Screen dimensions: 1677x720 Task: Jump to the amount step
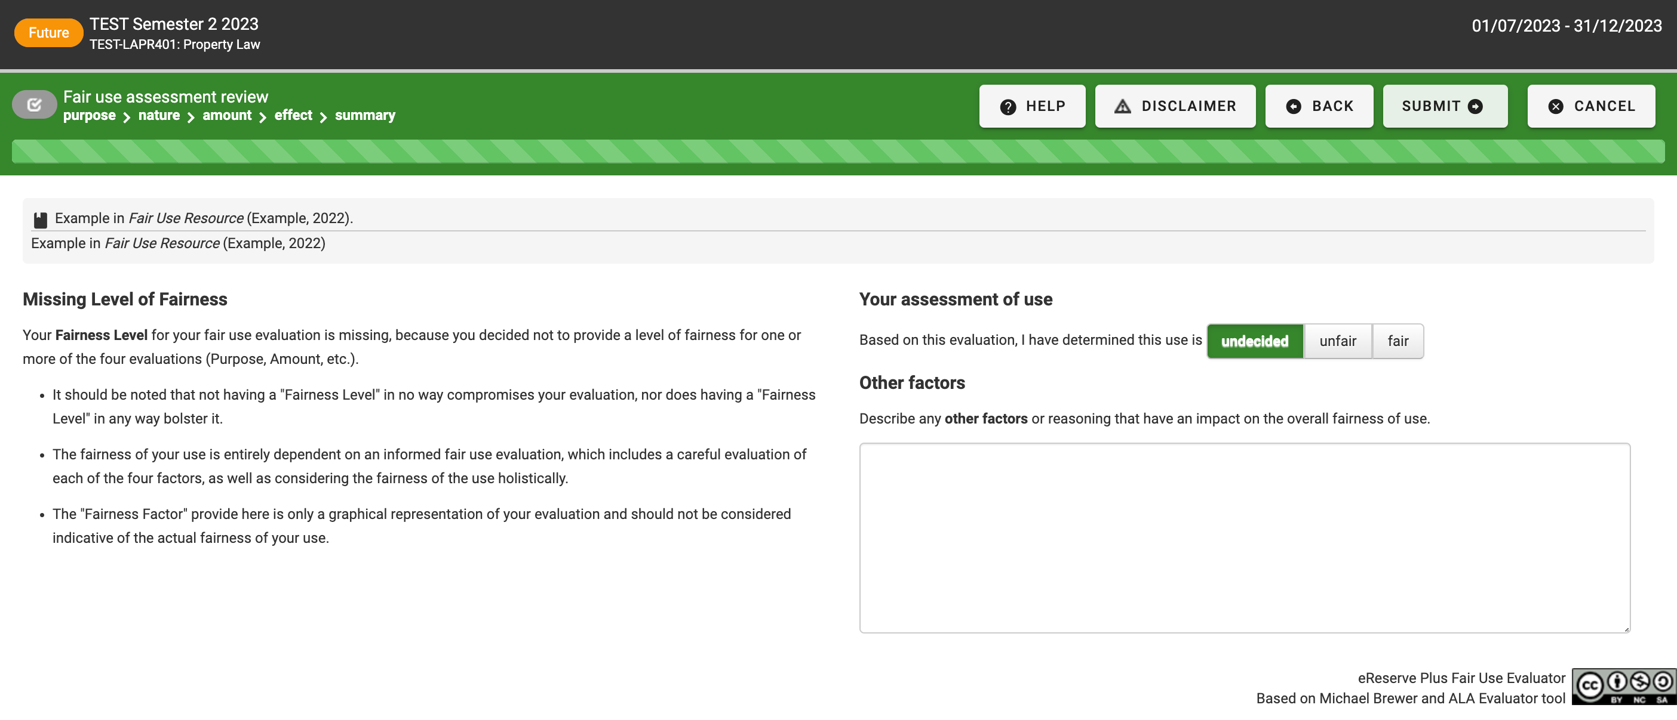pyautogui.click(x=226, y=115)
